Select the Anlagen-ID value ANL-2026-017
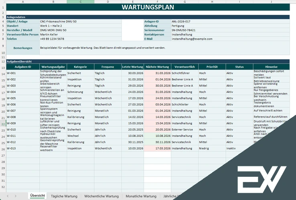This screenshot has height=200, width=296. 230,22
